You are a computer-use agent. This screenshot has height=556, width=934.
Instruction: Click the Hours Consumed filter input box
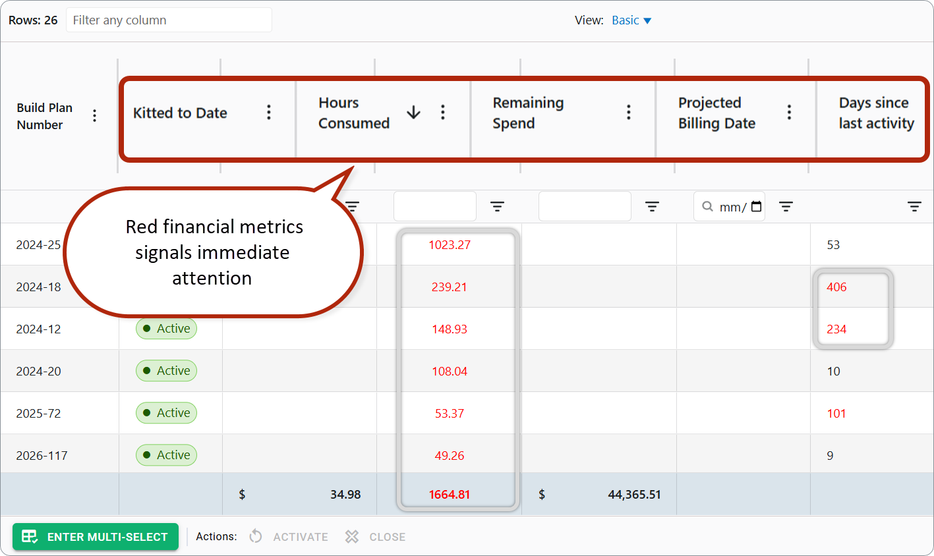pos(435,207)
